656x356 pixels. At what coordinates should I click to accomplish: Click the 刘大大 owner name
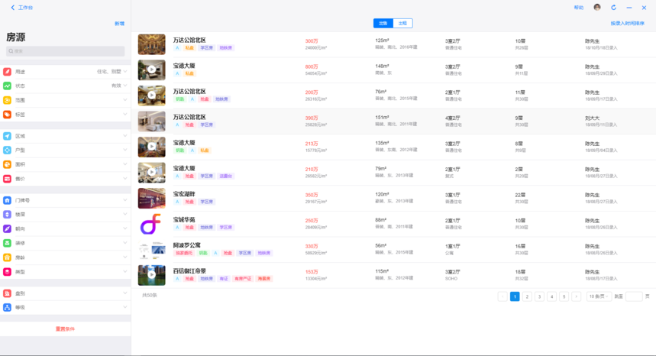592,118
